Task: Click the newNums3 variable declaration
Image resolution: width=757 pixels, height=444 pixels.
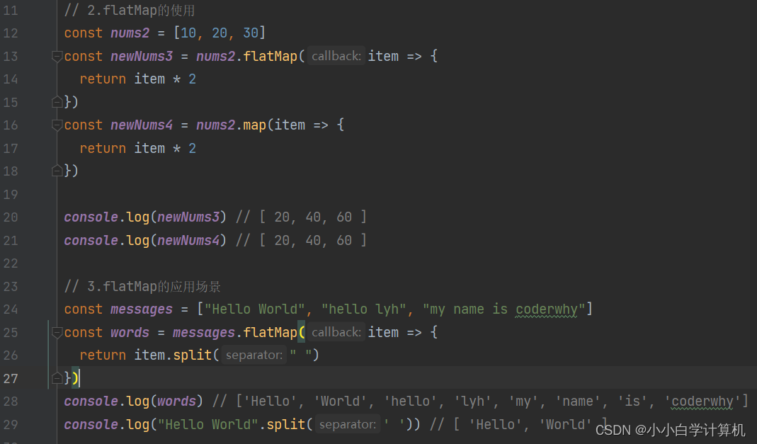Action: pos(142,56)
